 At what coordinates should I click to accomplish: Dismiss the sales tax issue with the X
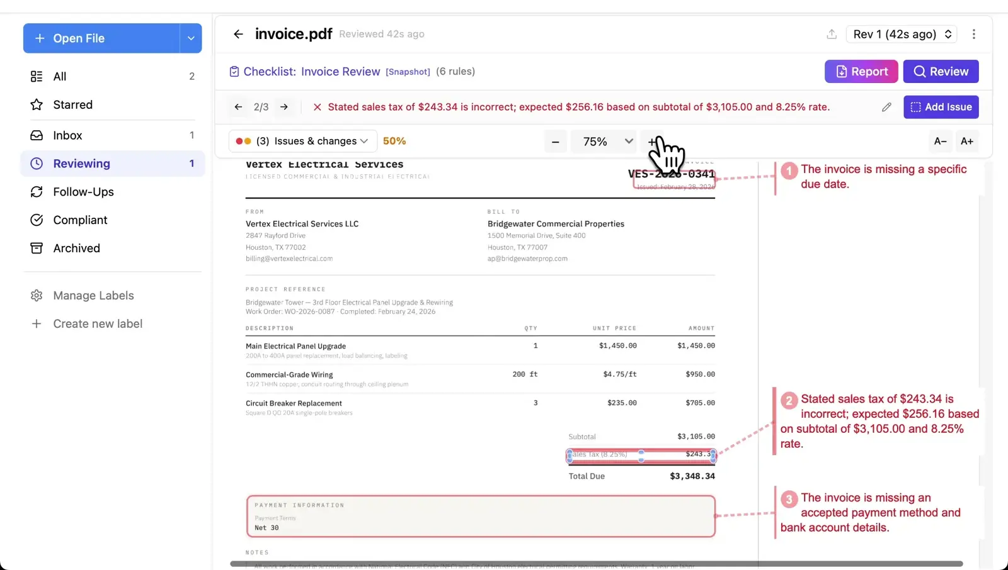316,107
